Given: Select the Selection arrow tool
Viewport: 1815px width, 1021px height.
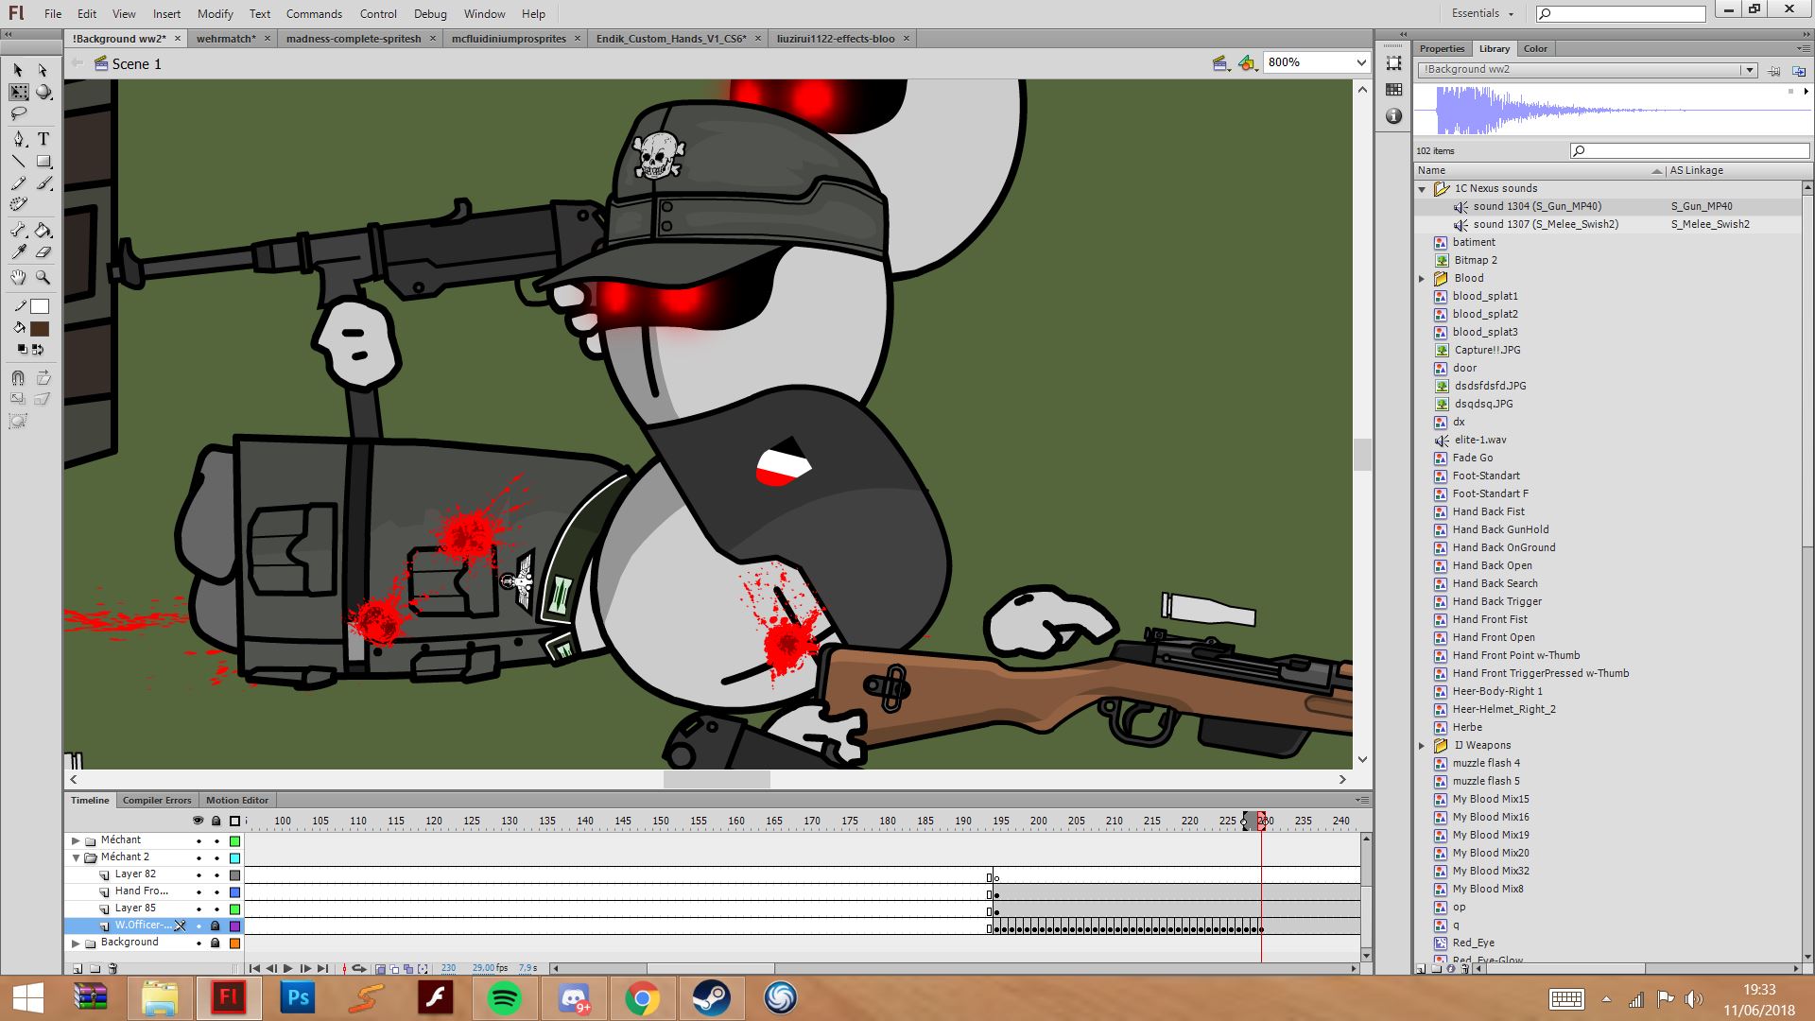Looking at the screenshot, I should pyautogui.click(x=18, y=70).
